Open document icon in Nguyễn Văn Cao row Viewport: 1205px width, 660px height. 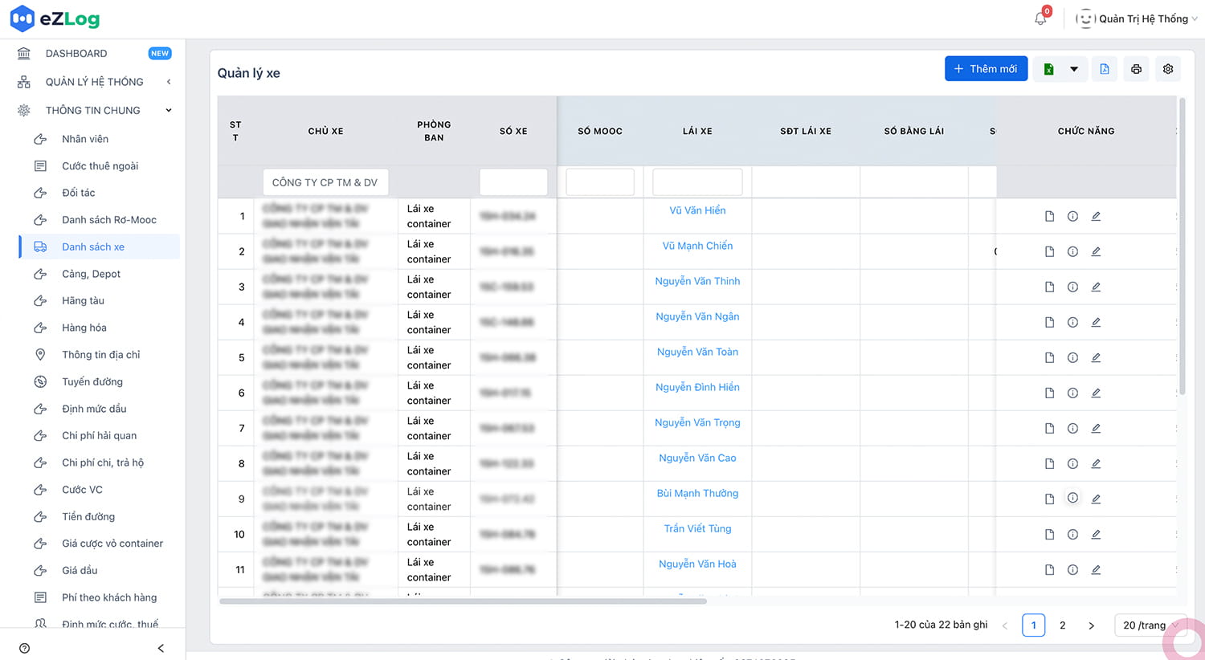click(1049, 463)
